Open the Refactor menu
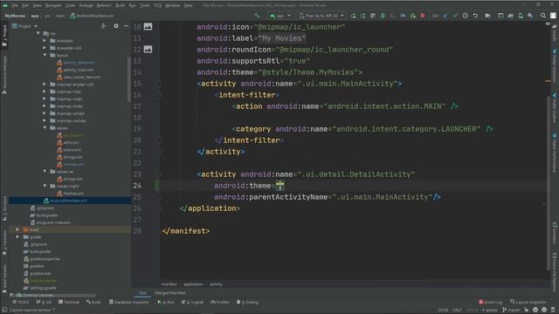This screenshot has width=559, height=314. click(104, 5)
